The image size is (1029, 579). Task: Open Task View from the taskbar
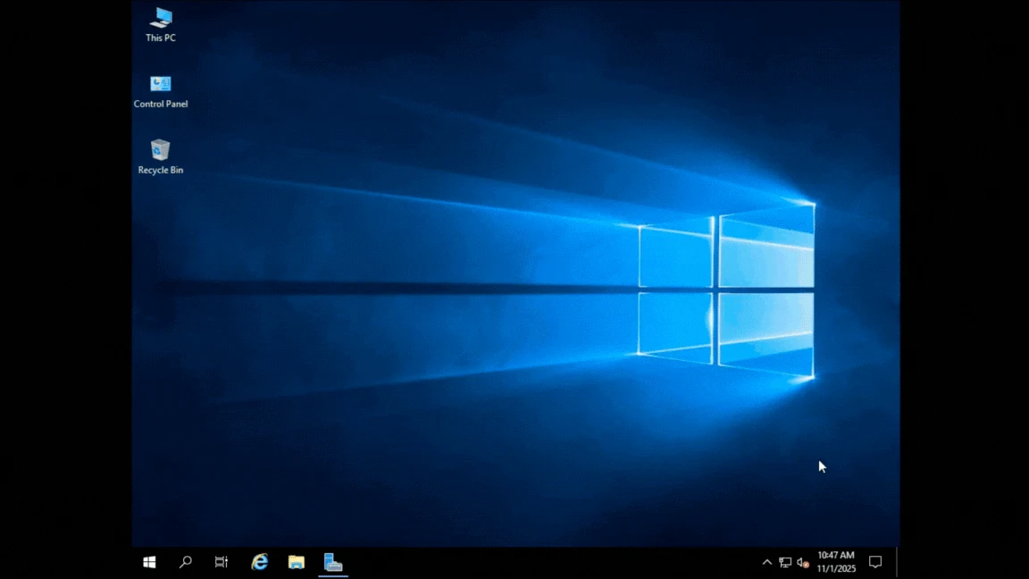coord(222,562)
